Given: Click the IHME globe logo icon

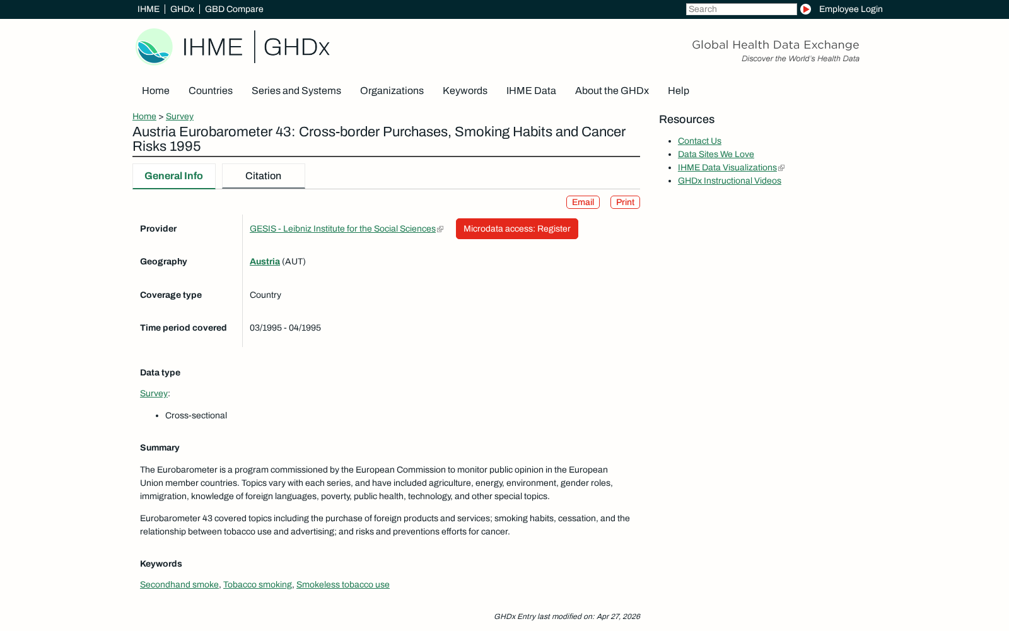Looking at the screenshot, I should pos(155,47).
